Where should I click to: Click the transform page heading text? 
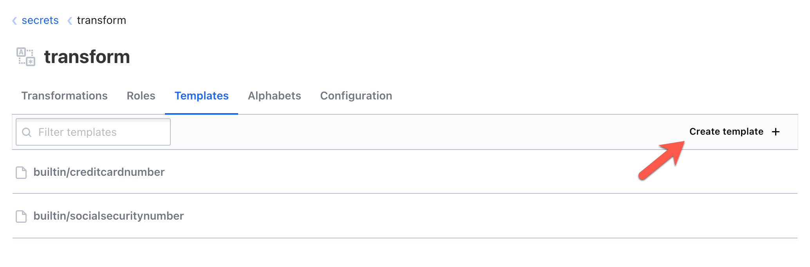87,57
